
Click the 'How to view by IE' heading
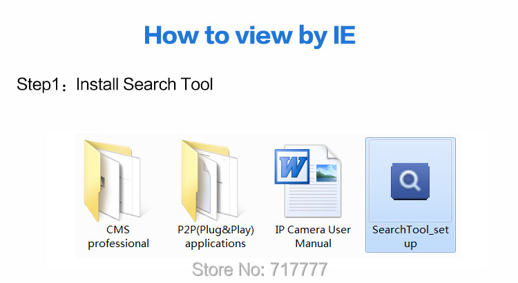(x=249, y=35)
